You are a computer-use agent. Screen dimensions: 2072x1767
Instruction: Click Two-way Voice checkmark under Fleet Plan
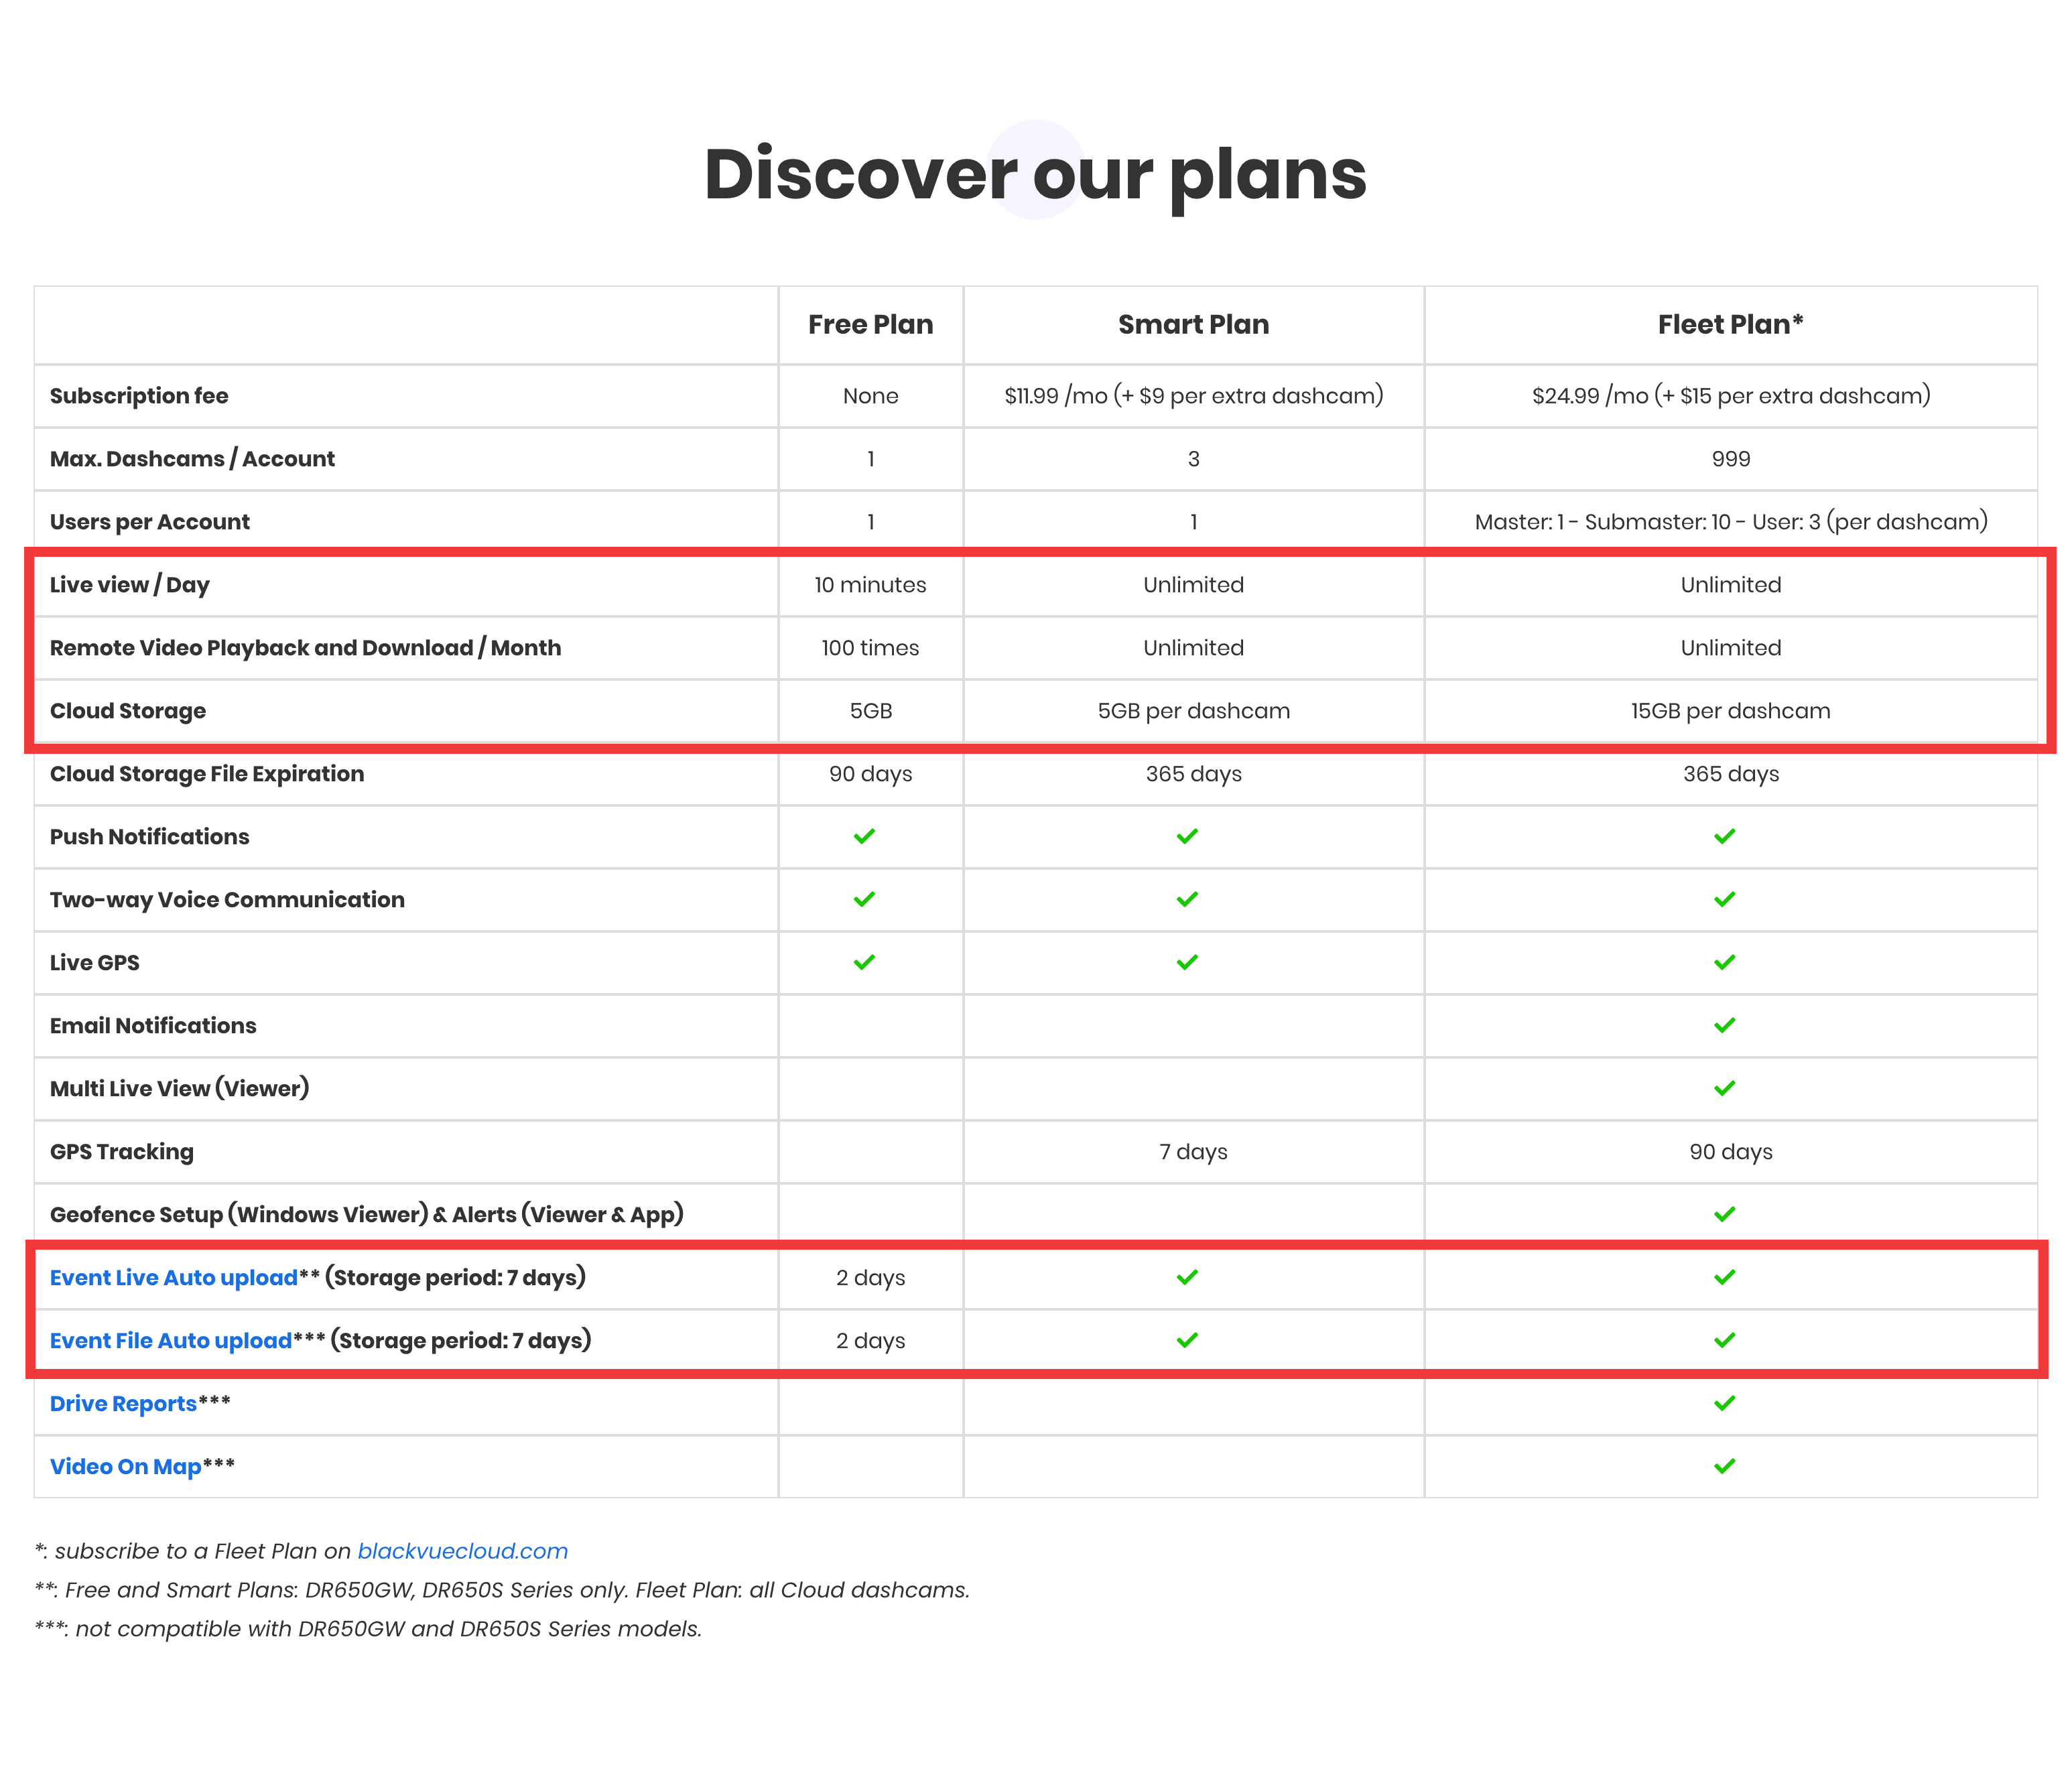(1725, 899)
